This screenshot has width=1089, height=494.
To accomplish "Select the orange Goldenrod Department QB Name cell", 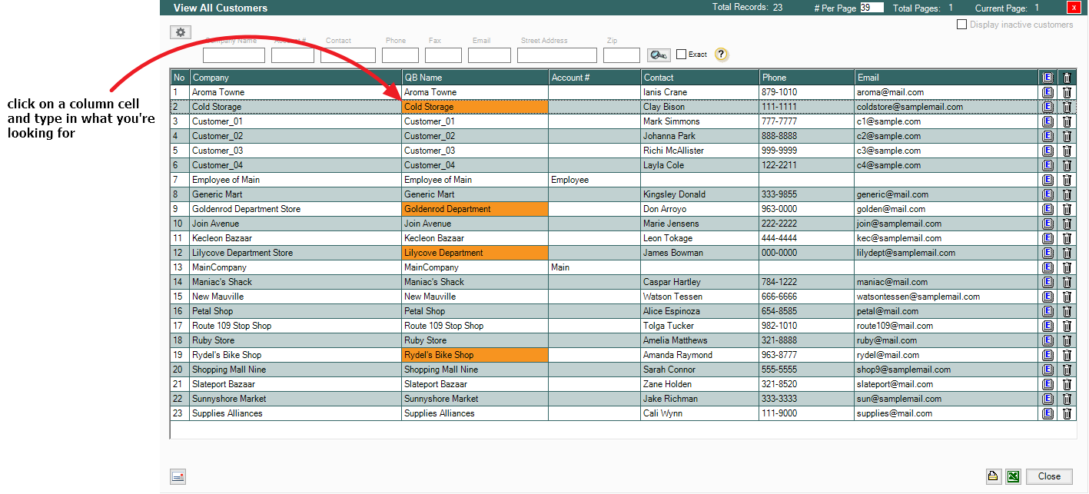I will click(474, 209).
